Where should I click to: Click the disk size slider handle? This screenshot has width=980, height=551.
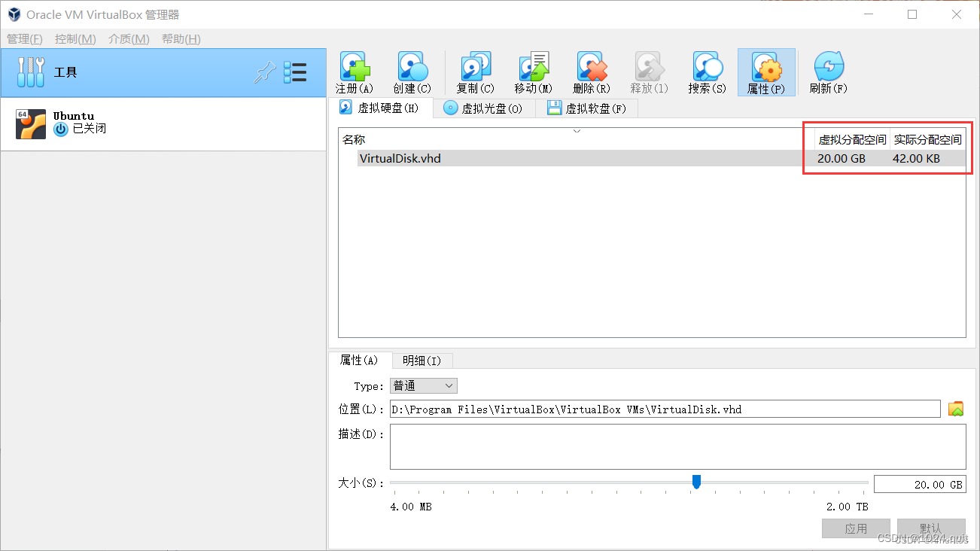coord(696,482)
